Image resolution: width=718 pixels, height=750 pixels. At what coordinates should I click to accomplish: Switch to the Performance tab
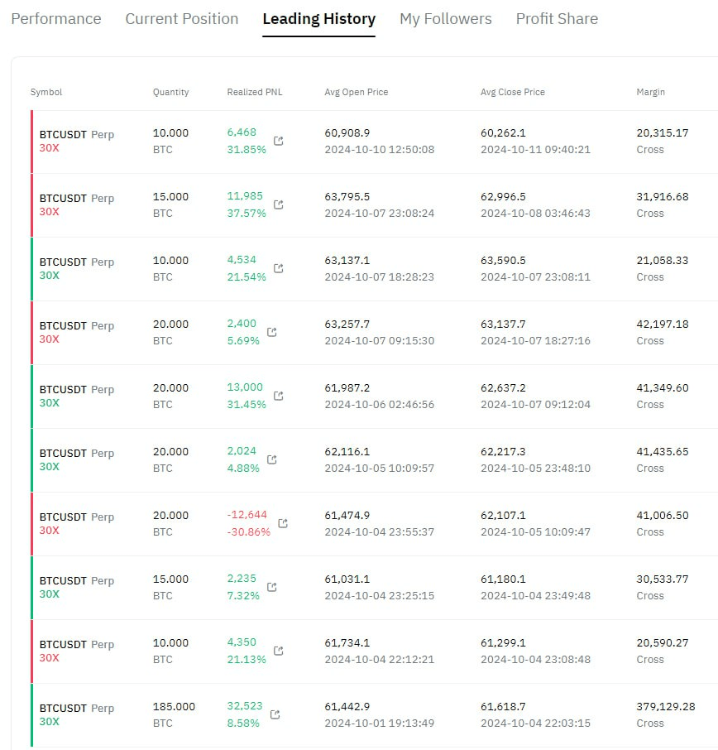pos(56,19)
